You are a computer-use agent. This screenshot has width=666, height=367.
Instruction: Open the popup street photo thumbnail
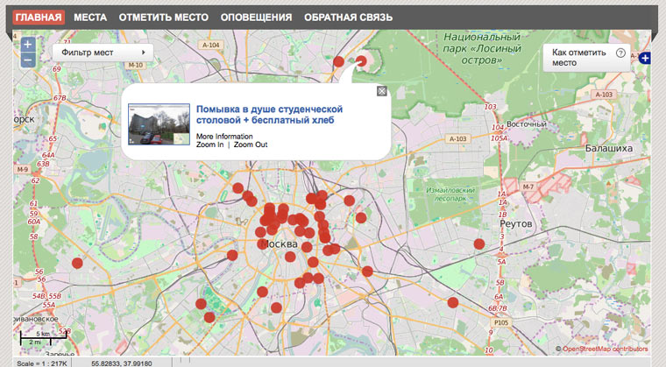pyautogui.click(x=159, y=124)
